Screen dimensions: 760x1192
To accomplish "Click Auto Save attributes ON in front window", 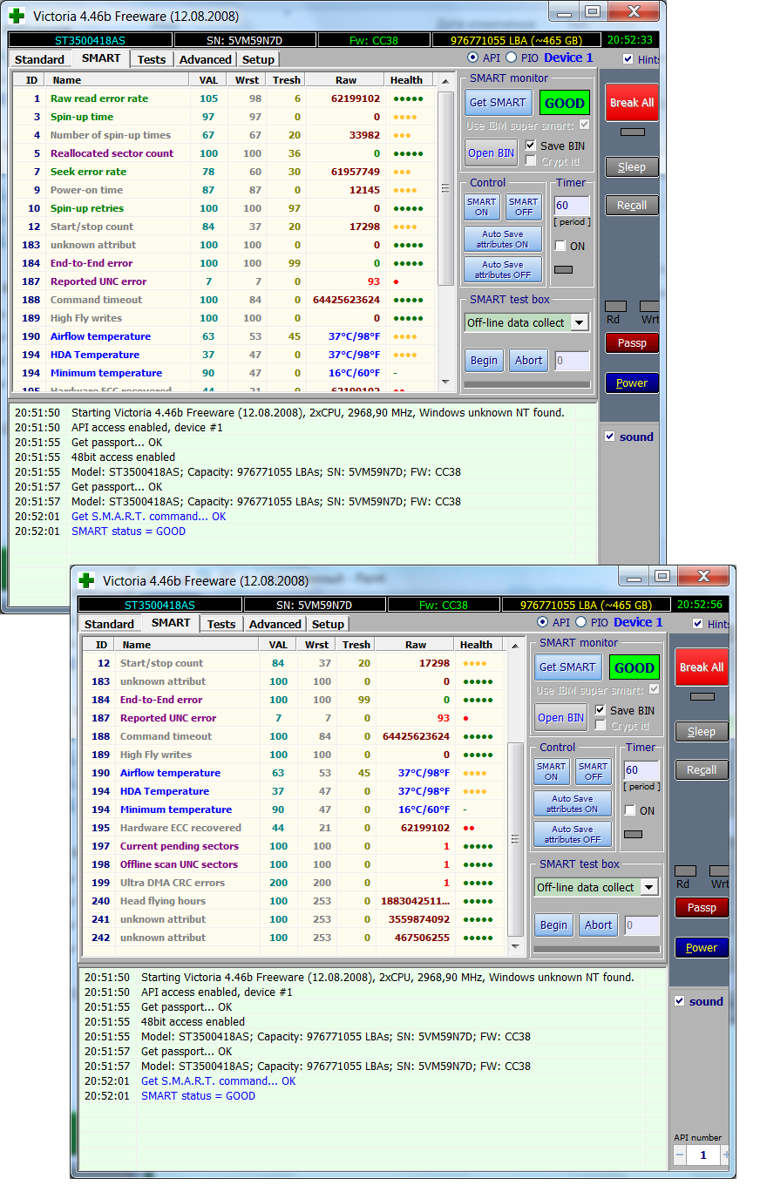I will click(573, 803).
